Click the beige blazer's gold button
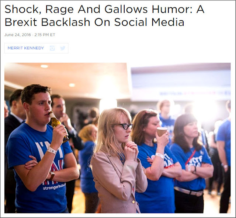 (x=133, y=202)
